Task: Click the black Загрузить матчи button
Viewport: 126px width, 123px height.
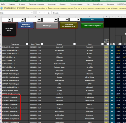Action: (9, 29)
